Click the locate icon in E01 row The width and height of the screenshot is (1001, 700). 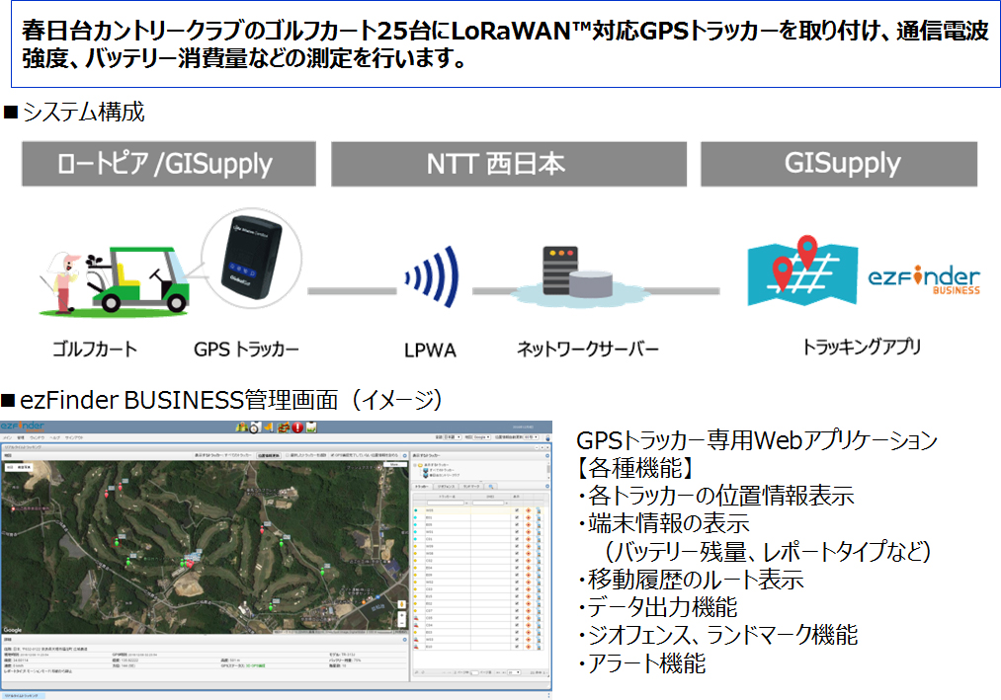(529, 517)
